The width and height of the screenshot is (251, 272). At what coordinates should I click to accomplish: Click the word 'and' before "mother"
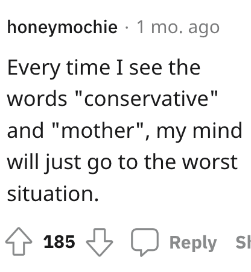tap(25, 131)
